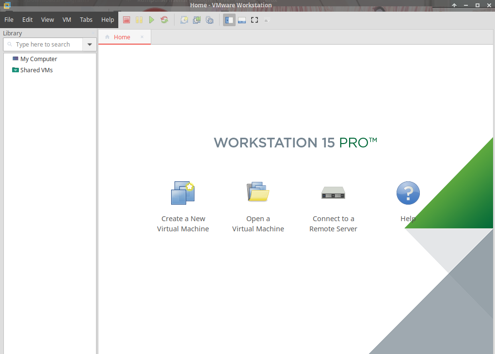
Task: Click the up-arrow window button in the title bar
Action: [454, 5]
